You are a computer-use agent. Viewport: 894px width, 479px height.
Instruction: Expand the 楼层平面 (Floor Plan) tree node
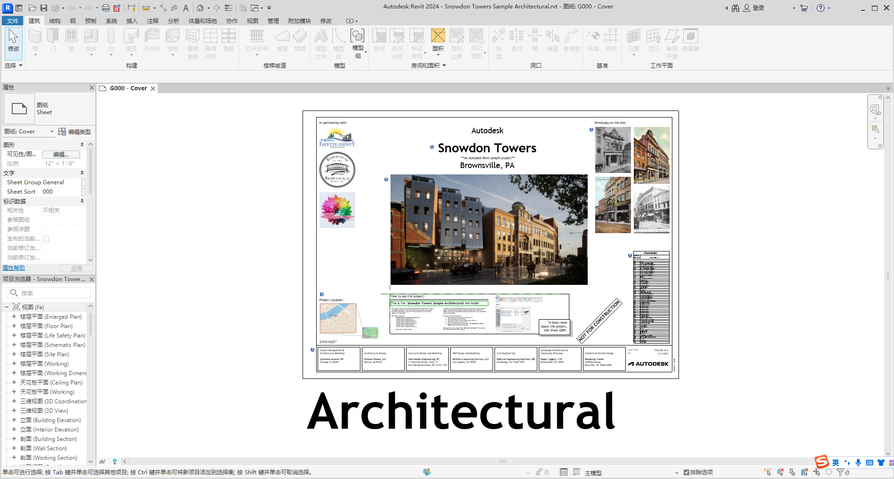pos(14,326)
